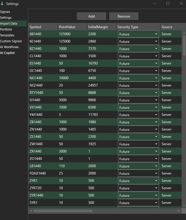Open Custom Signals page
This screenshot has height=220, width=186.
click(11, 41)
